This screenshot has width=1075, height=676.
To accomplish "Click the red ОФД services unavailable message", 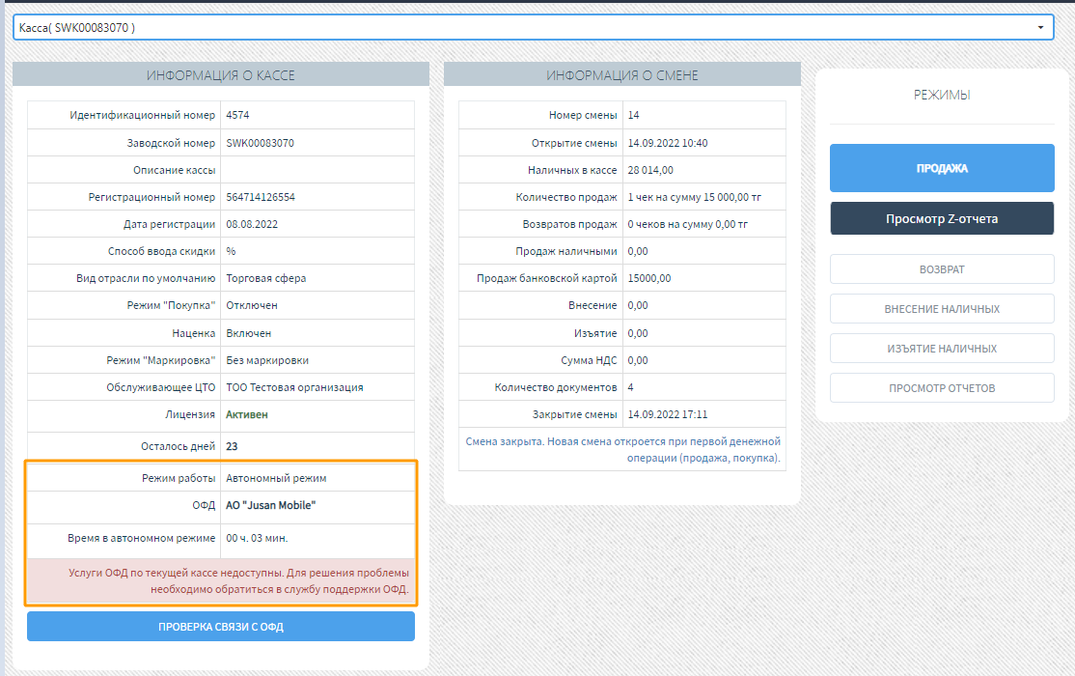I will click(221, 581).
